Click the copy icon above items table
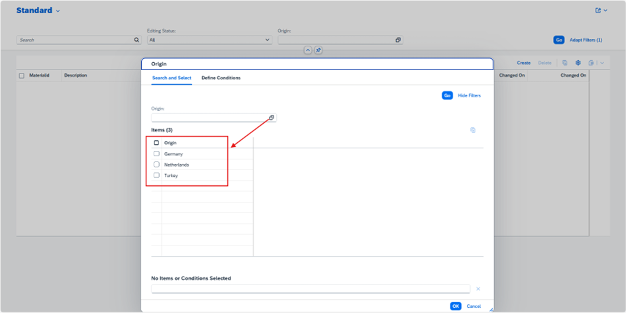This screenshot has height=313, width=626. (x=472, y=130)
